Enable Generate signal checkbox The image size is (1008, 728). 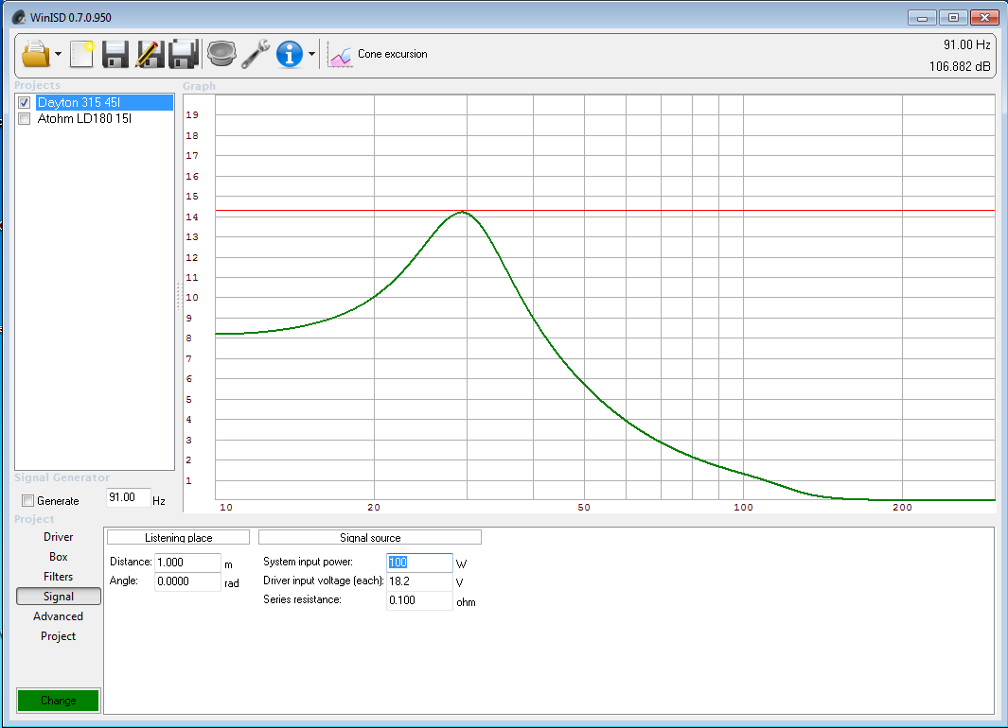28,501
